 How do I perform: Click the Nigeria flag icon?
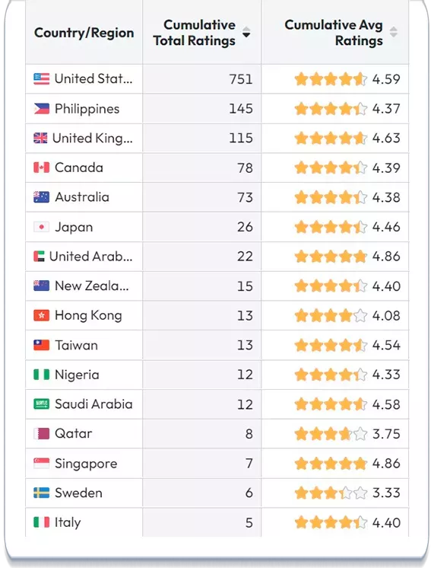point(41,375)
